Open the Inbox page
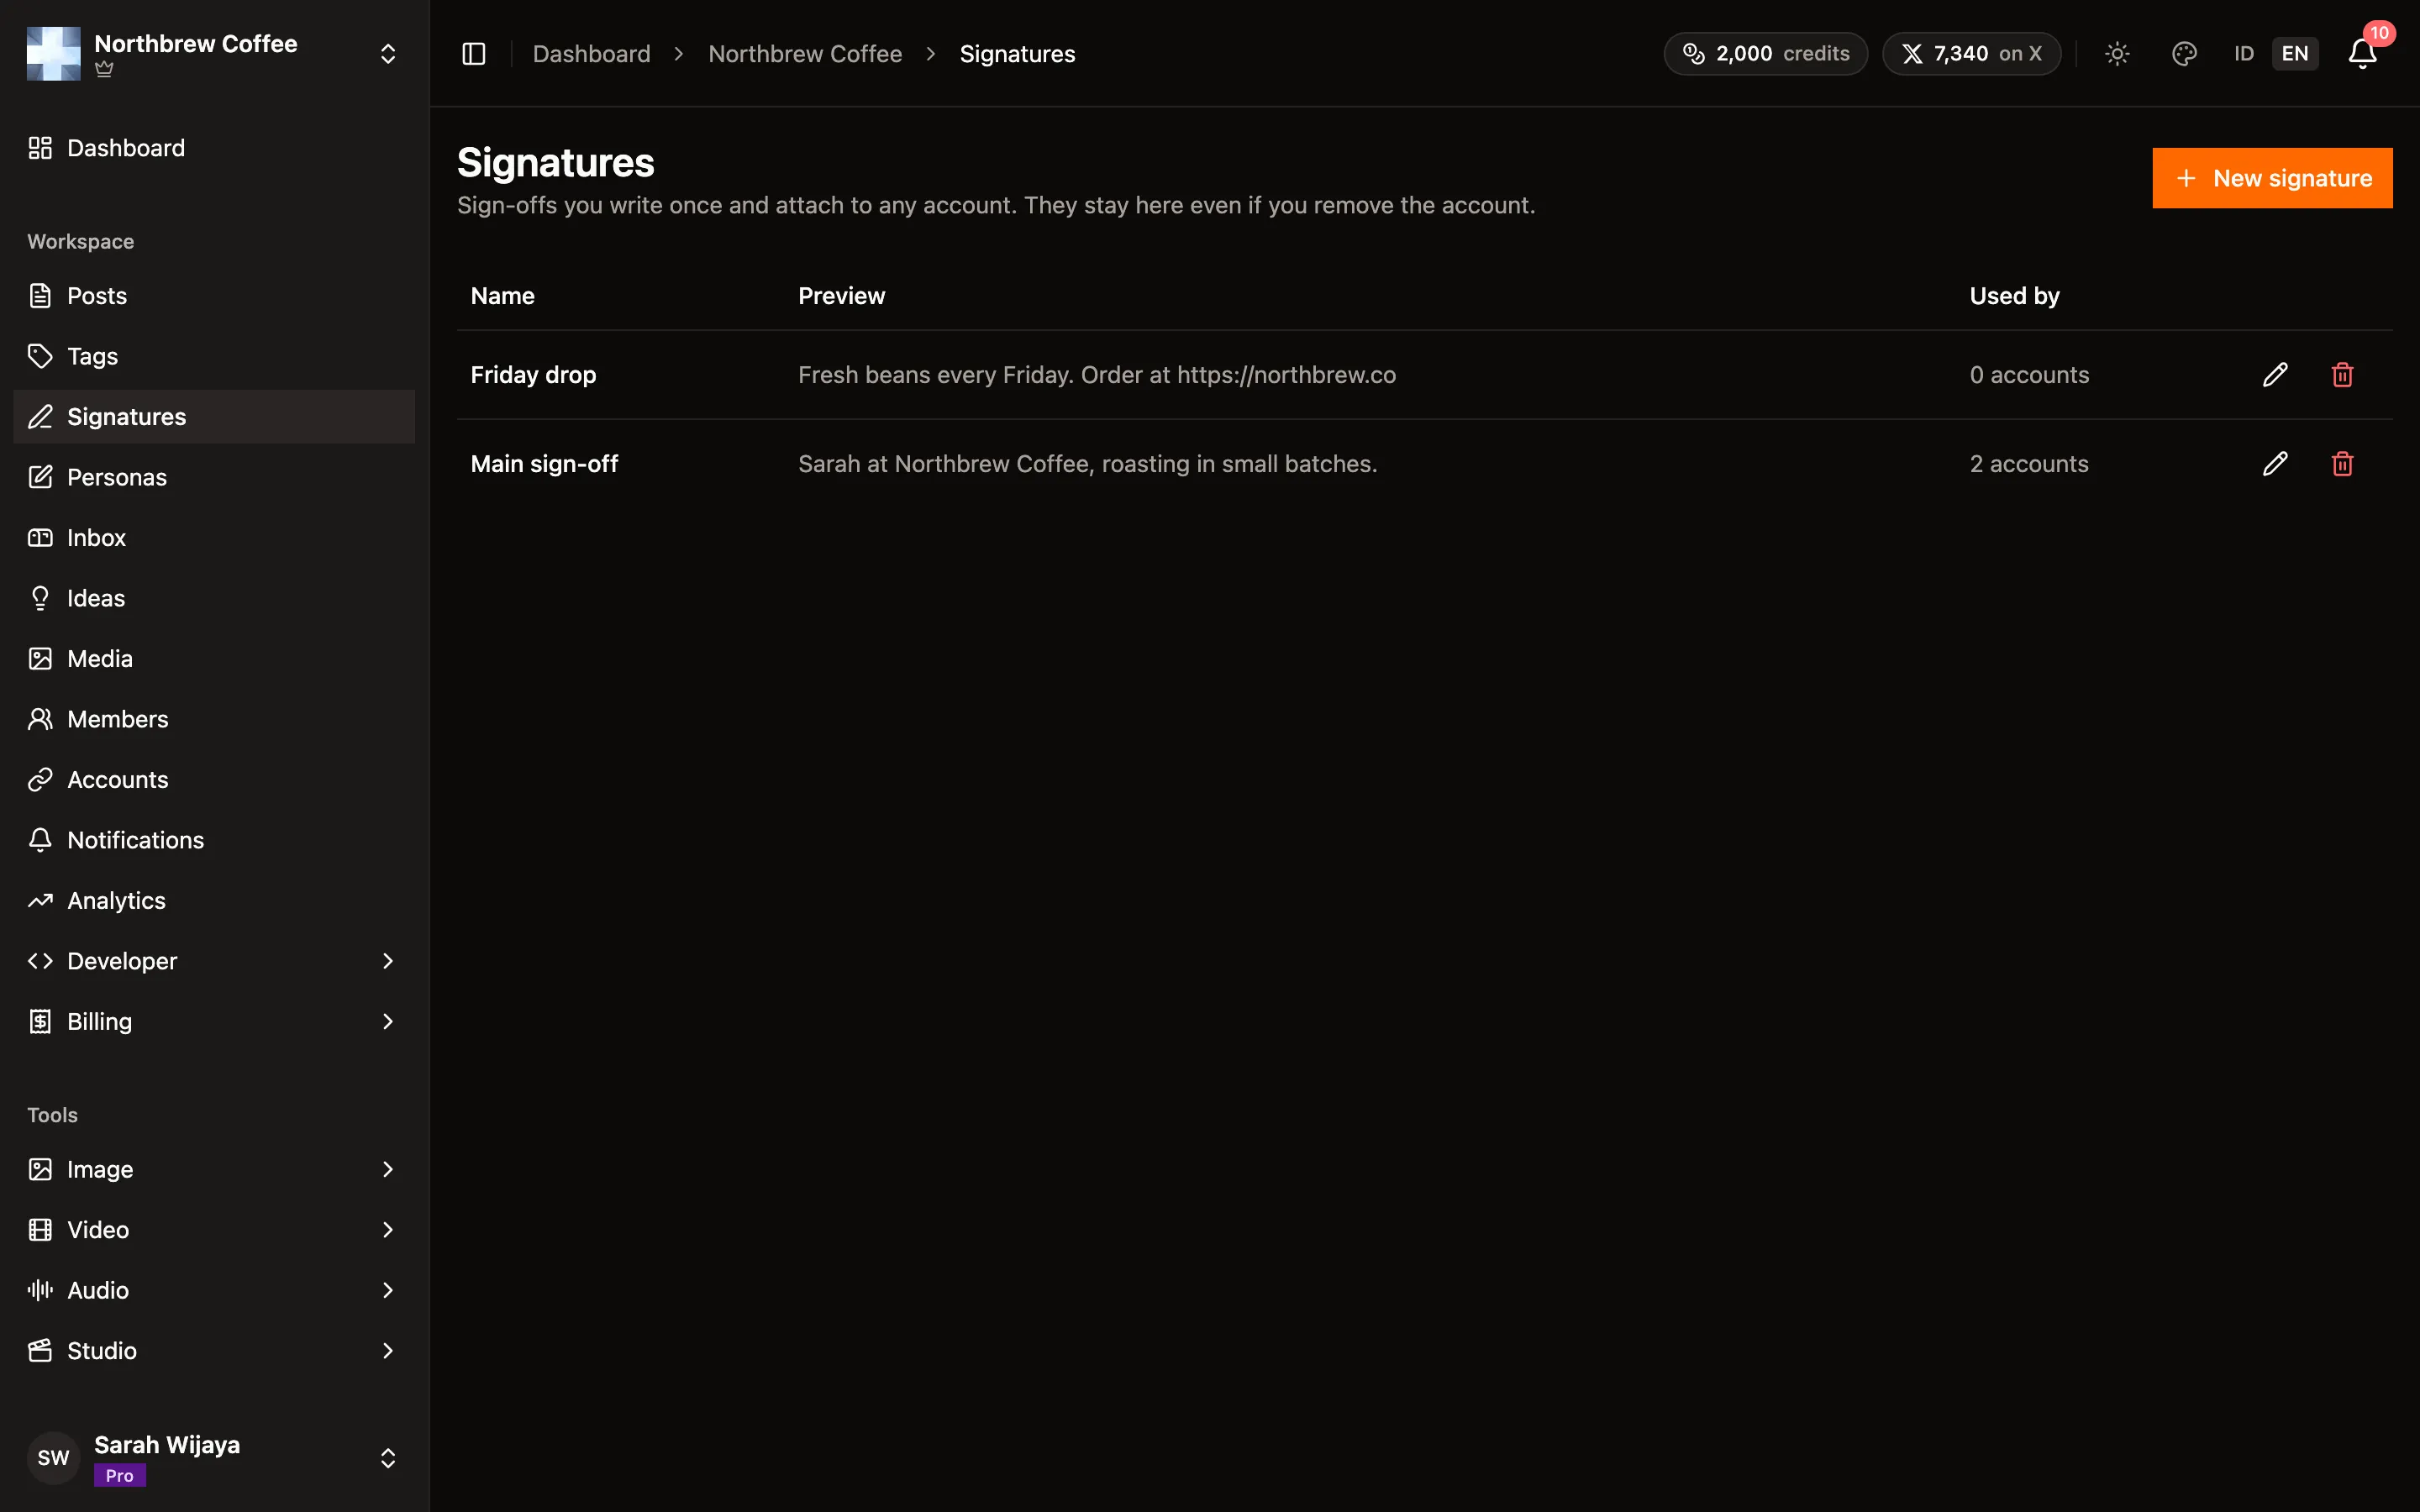2420x1512 pixels. 214,538
